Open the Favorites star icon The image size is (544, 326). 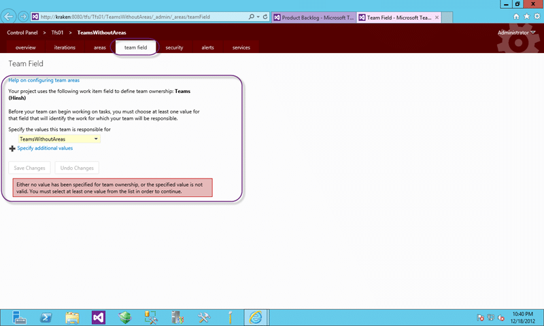click(526, 16)
